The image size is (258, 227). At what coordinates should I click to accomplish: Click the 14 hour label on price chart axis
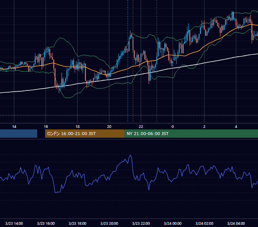pyautogui.click(x=14, y=127)
